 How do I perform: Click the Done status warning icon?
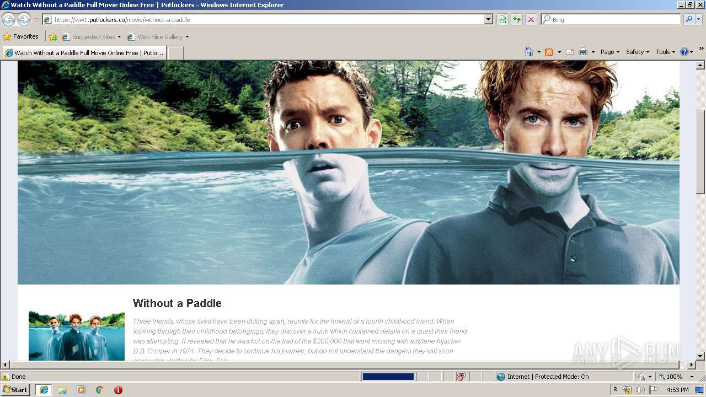tap(6, 377)
